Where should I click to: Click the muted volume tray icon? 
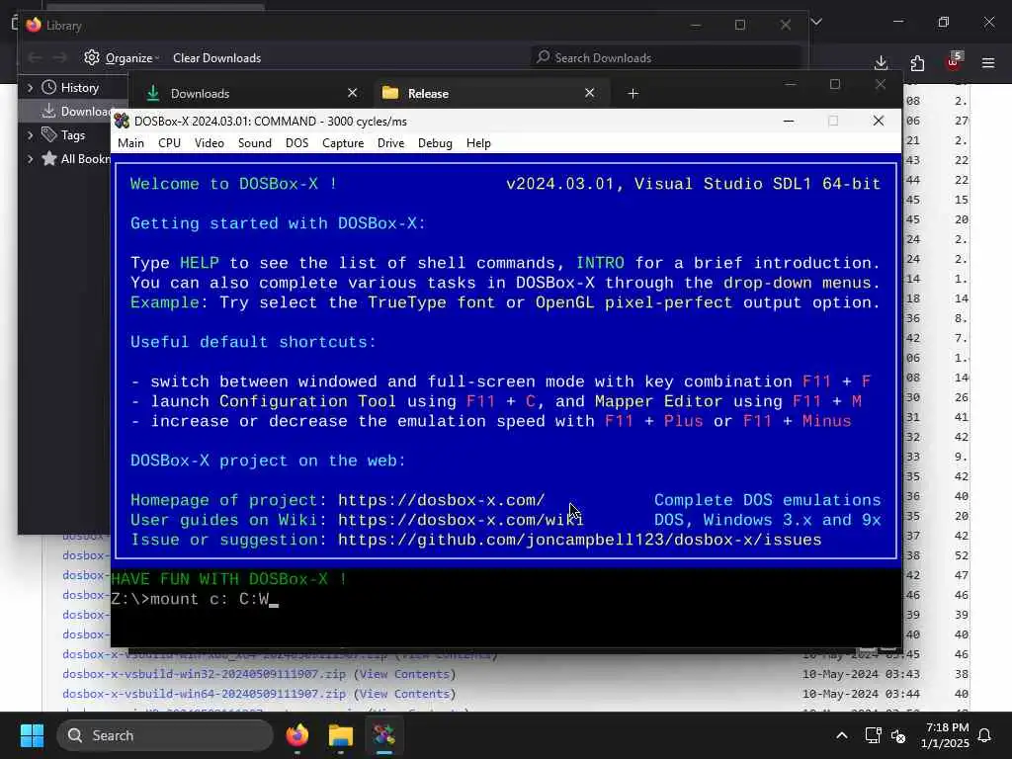pos(897,735)
